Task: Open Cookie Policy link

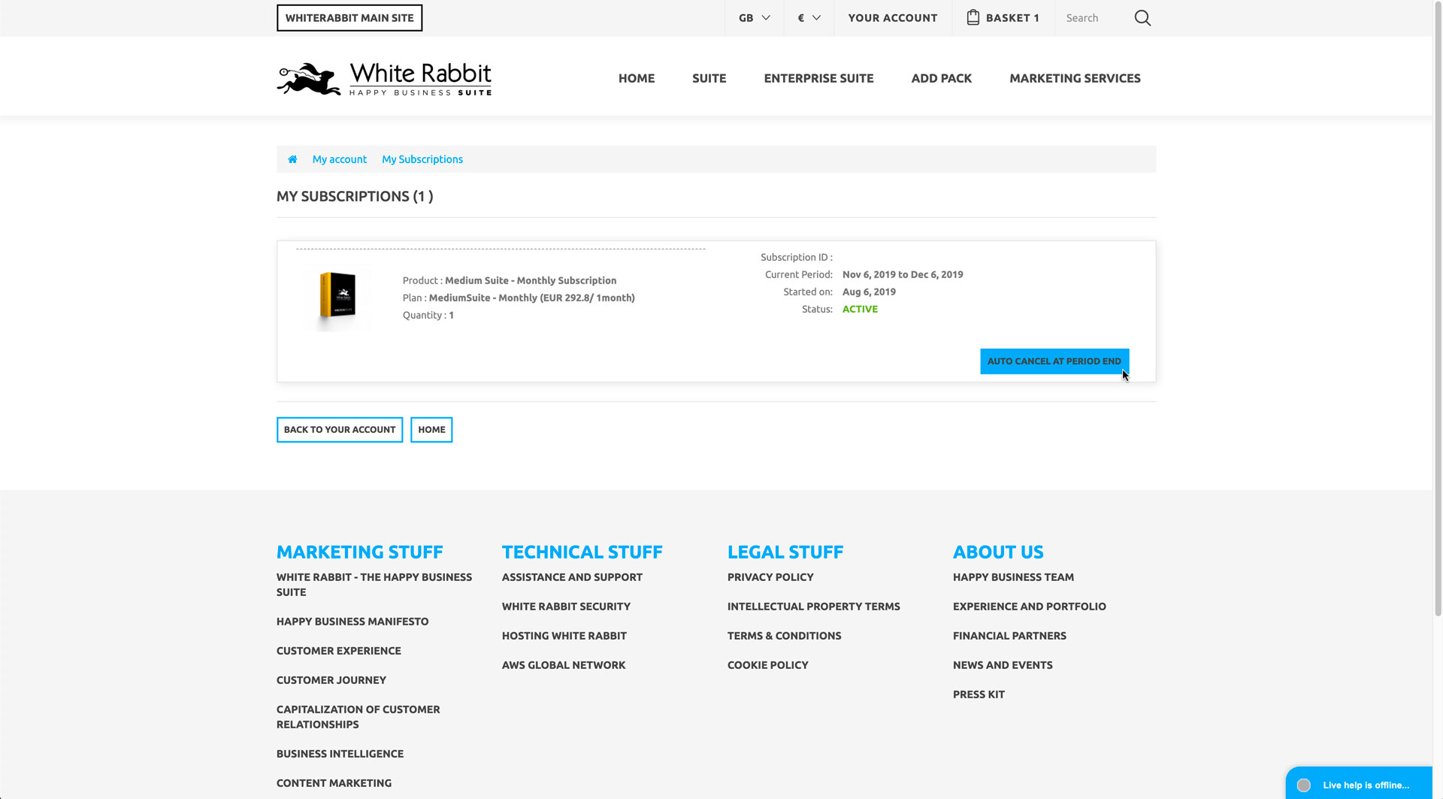Action: (x=768, y=665)
